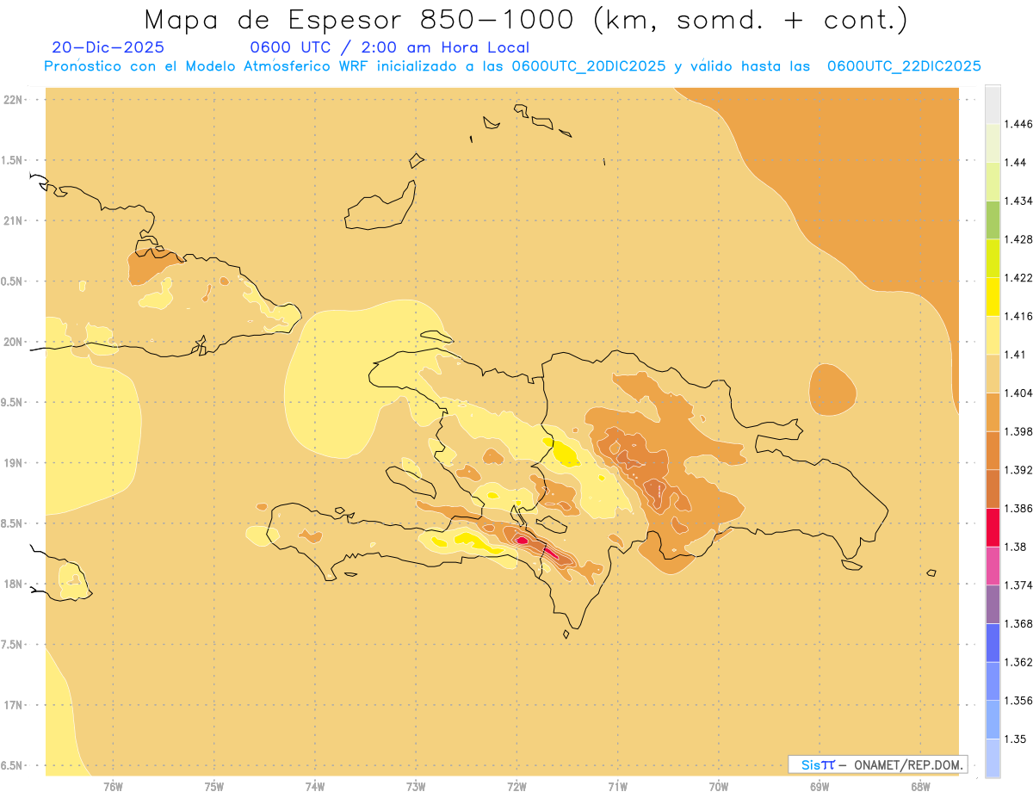This screenshot has height=798, width=1033.
Task: Click the '75W' longitude label
Action: 213,786
